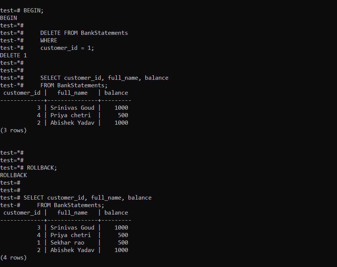The width and height of the screenshot is (337, 267).
Task: Click the first full_name column header
Action: coord(72,93)
